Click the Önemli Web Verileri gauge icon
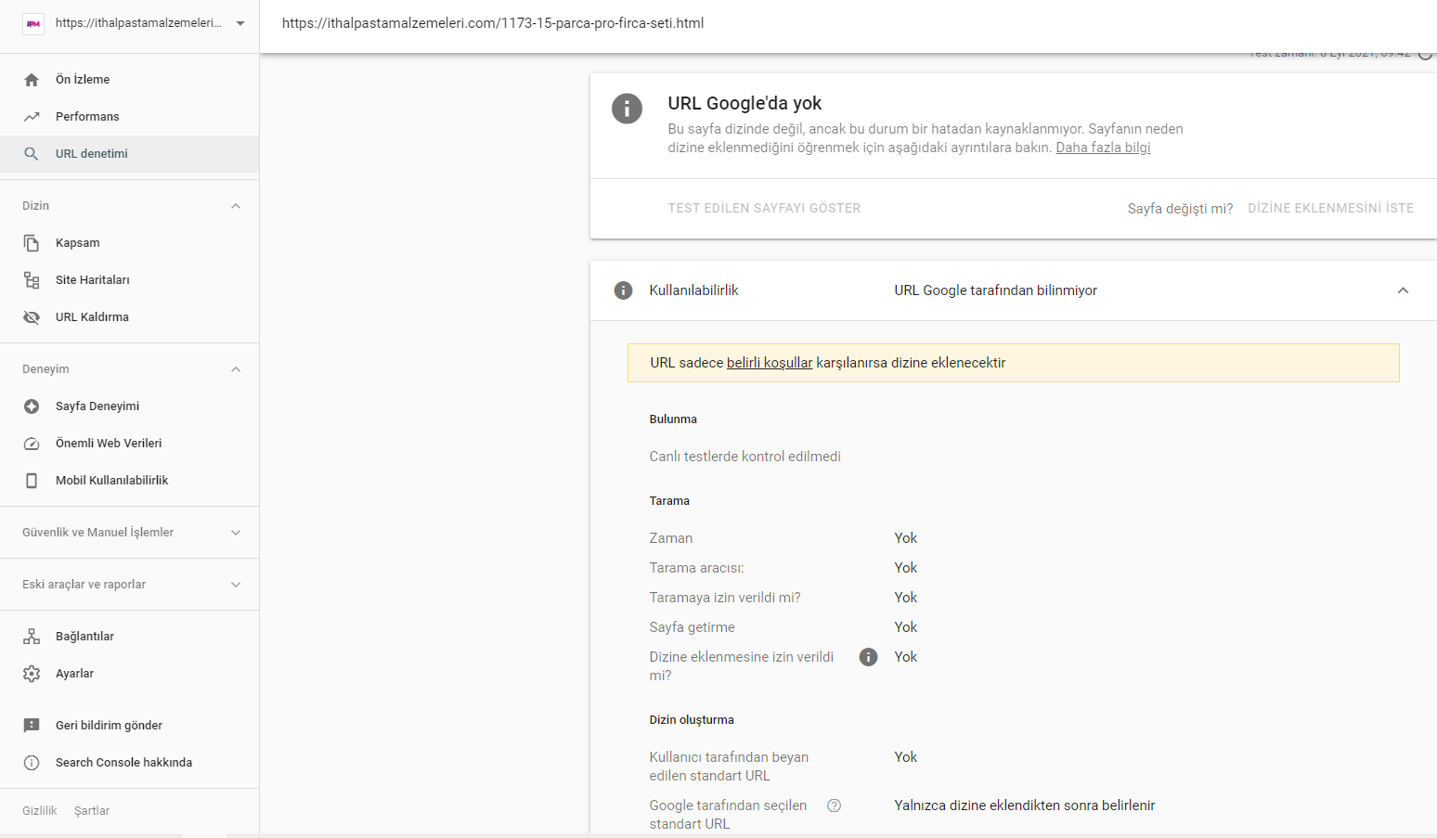 point(32,444)
